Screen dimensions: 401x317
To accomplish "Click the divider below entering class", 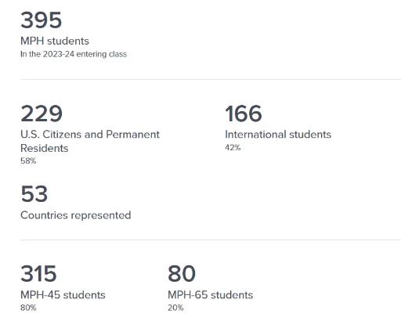I will pyautogui.click(x=211, y=79).
